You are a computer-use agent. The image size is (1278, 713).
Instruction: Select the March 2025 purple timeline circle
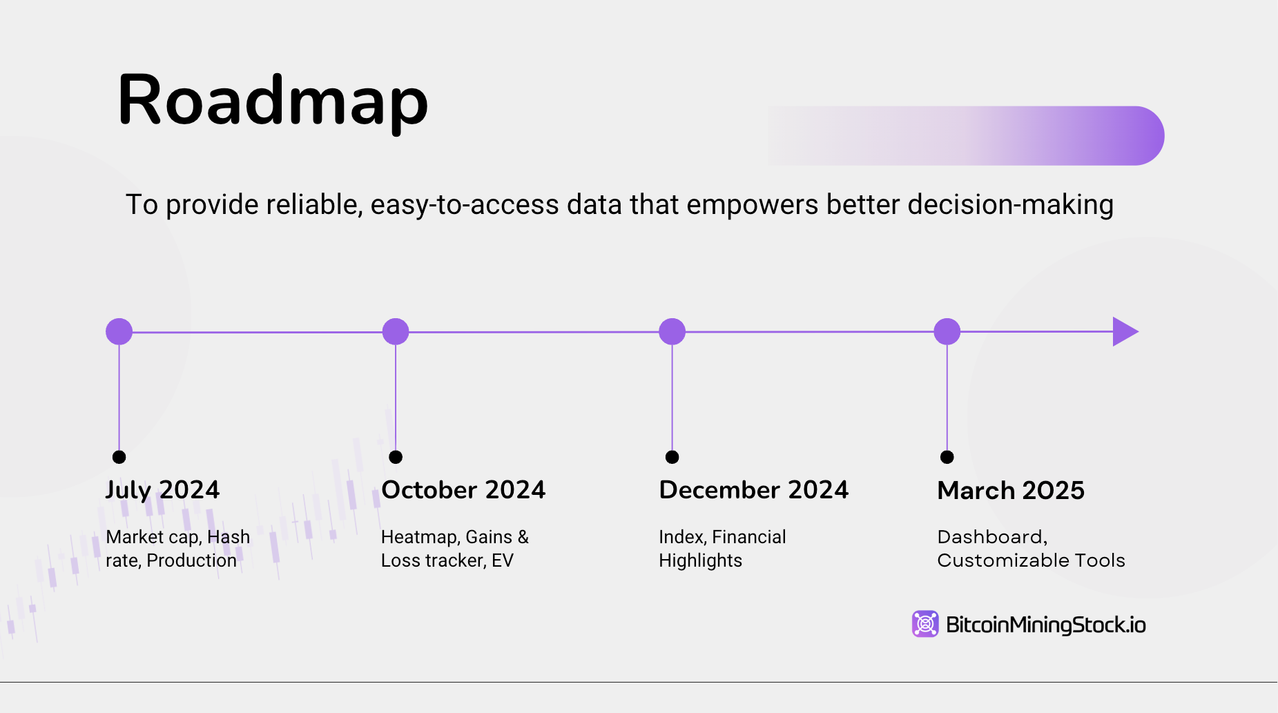tap(947, 332)
